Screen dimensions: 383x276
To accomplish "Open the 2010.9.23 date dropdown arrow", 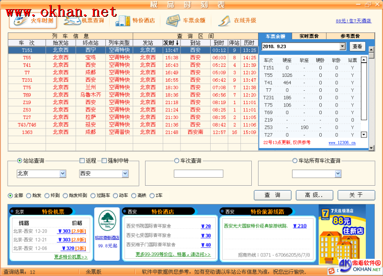I will click(x=342, y=46).
